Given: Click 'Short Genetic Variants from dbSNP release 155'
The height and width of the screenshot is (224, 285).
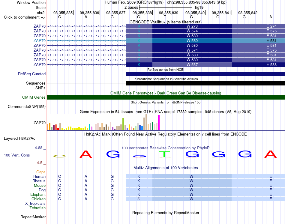Looking at the screenshot, I should pyautogui.click(x=166, y=102).
